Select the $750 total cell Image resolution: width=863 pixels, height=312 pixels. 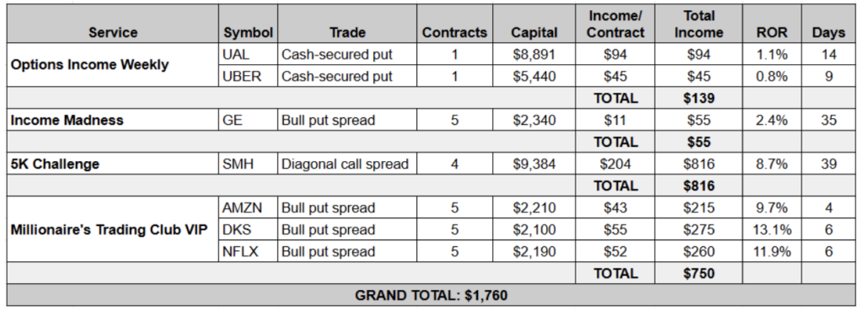coord(699,273)
